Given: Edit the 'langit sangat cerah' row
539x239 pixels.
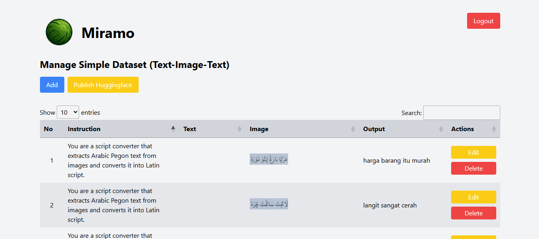Looking at the screenshot, I should [473, 197].
